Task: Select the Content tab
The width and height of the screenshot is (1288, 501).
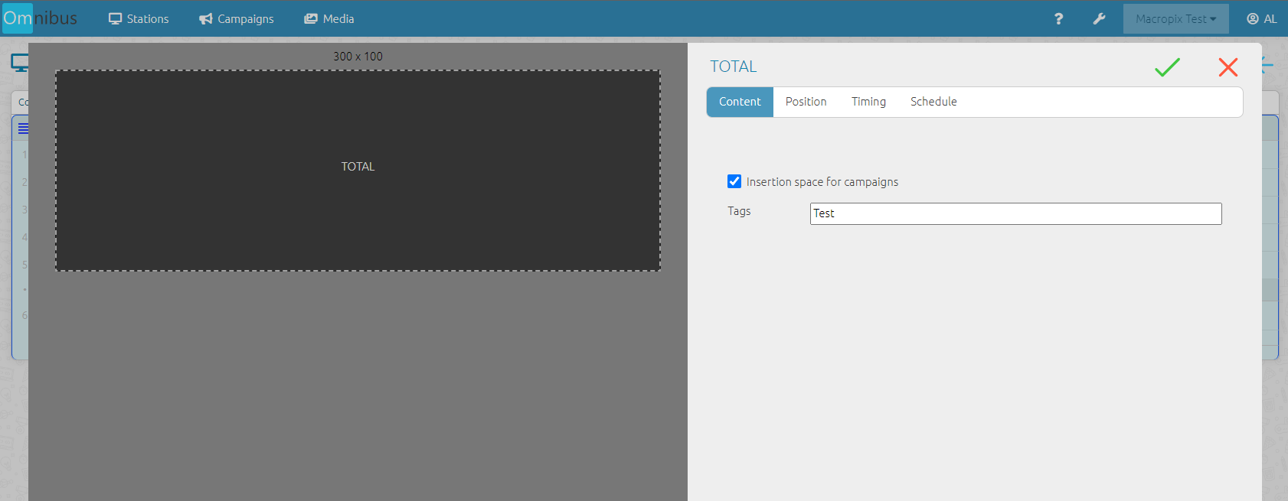Action: click(x=740, y=102)
